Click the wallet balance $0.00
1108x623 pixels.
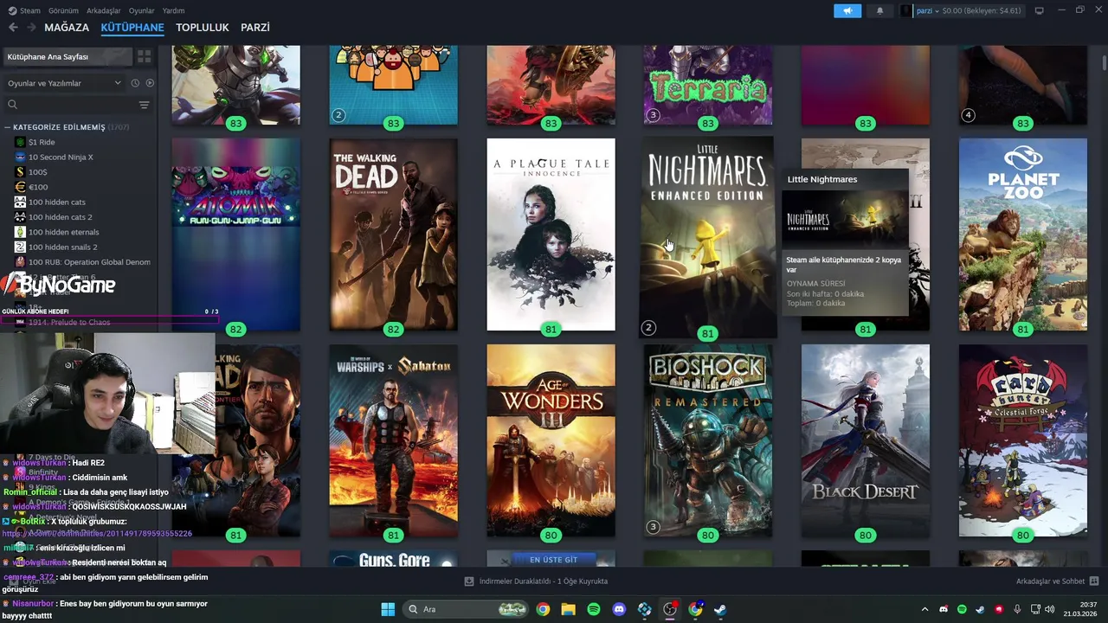[x=982, y=10]
